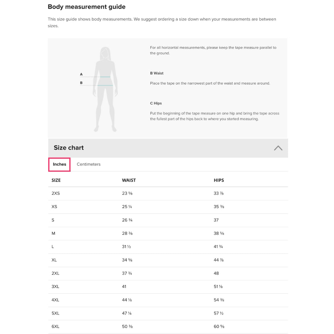The image size is (334, 334).
Task: Switch to the Centimeters tab
Action: pos(88,164)
